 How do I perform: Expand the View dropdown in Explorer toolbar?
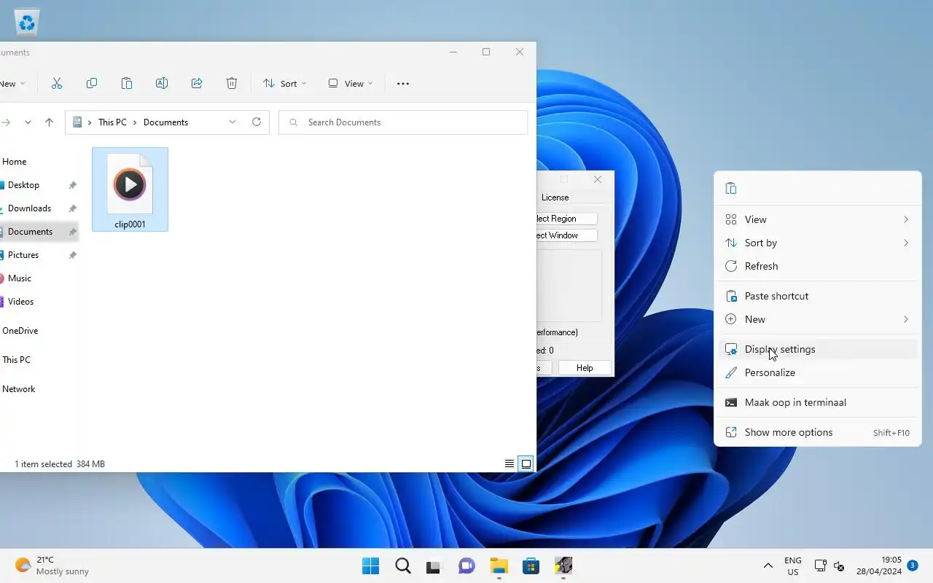click(351, 84)
